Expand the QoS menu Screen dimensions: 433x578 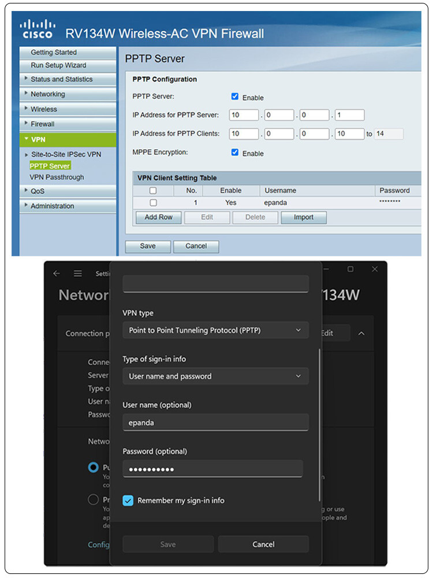tap(68, 191)
